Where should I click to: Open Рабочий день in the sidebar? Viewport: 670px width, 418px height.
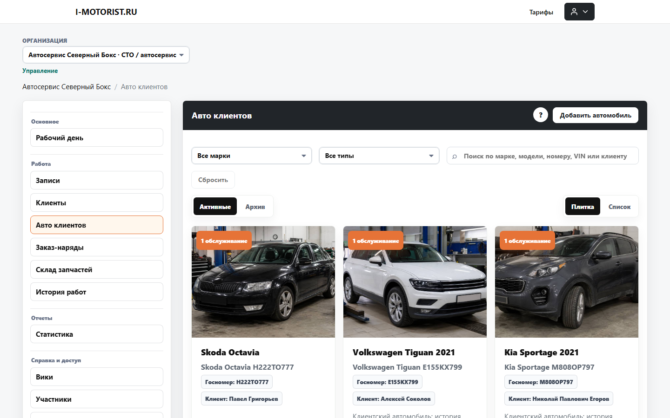[x=97, y=138]
